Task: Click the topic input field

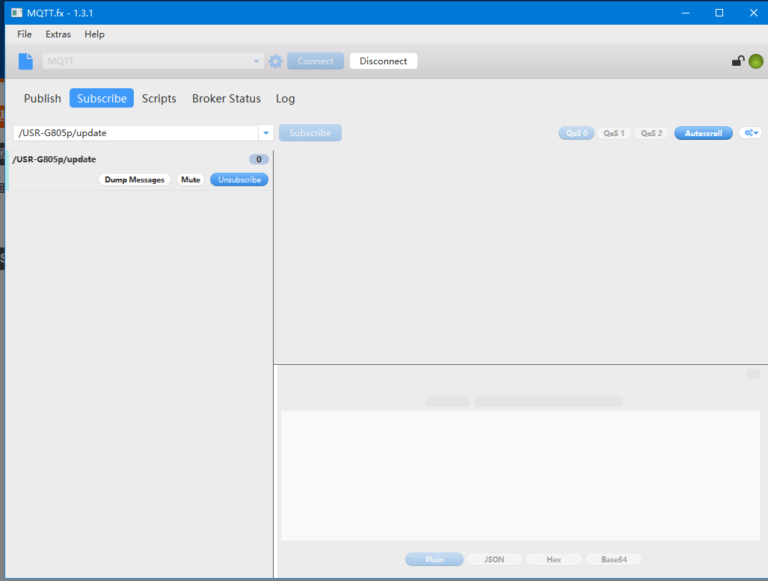Action: 135,133
